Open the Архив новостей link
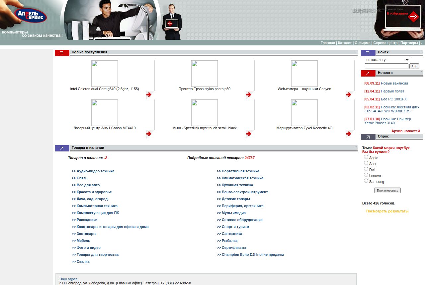 (x=405, y=131)
